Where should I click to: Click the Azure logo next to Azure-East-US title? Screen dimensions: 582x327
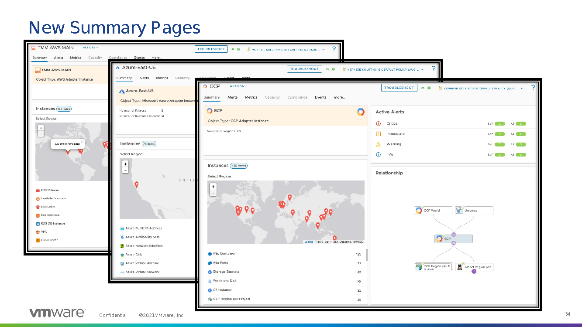[117, 68]
